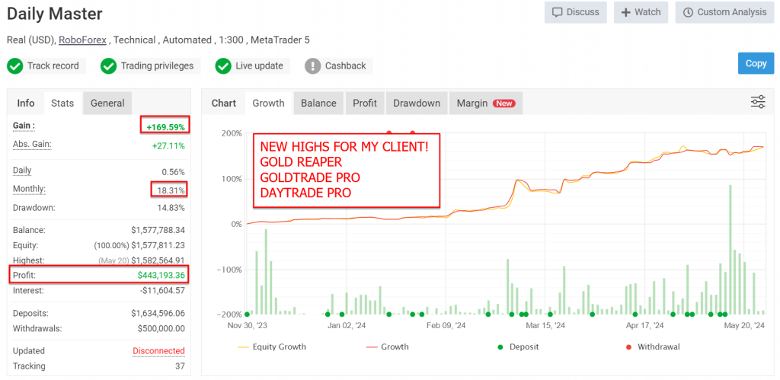Click the Cashback gray exclamation icon
Viewport: 780px width, 380px height.
312,66
